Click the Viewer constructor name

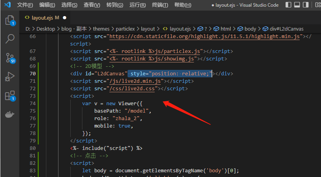(x=127, y=103)
